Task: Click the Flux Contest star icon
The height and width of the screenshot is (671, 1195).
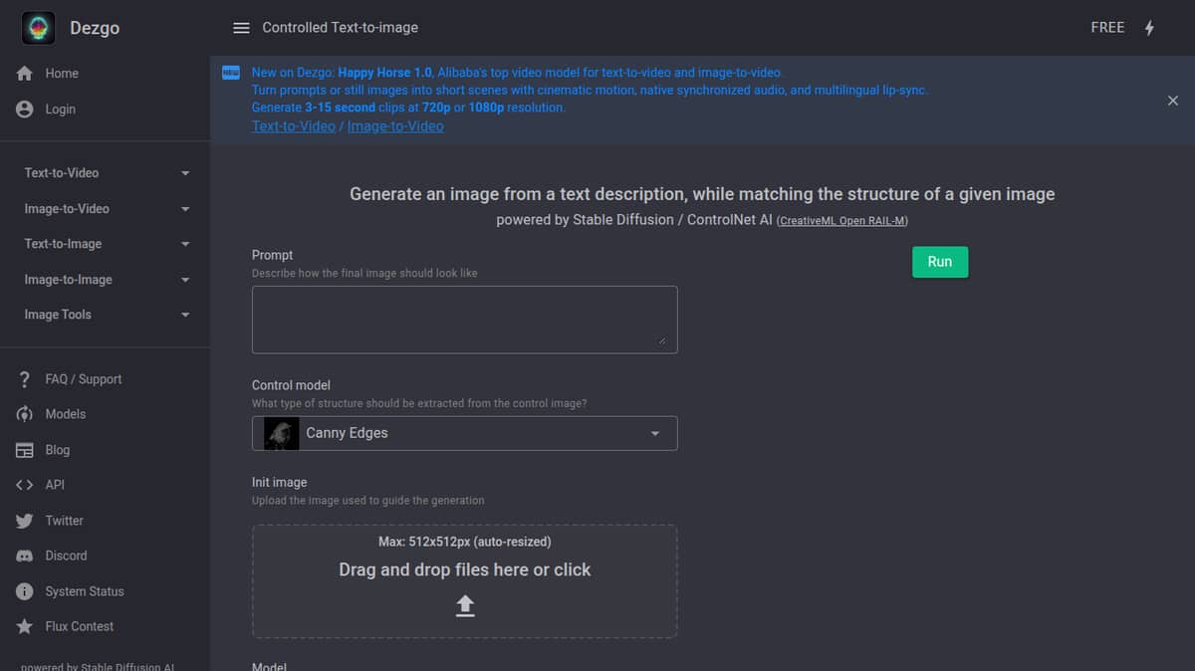Action: click(x=25, y=626)
